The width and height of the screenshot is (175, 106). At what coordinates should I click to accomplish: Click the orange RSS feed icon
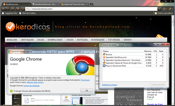pos(160,36)
